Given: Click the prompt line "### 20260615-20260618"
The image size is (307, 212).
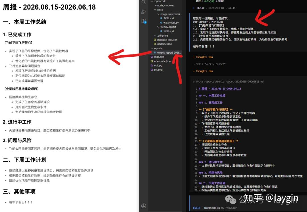Looking at the screenshot, I should tap(208, 22).
